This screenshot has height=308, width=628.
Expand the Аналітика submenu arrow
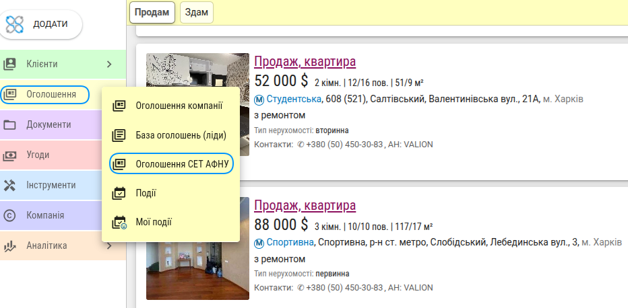coord(109,246)
